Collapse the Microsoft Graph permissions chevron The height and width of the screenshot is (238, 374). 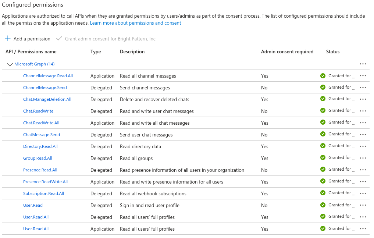click(10, 64)
